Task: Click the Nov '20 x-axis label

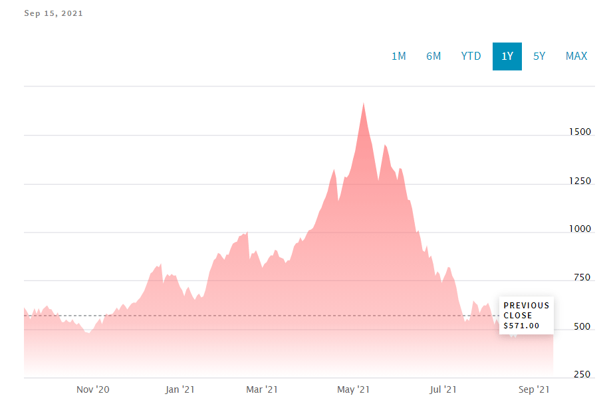Action: pos(92,389)
